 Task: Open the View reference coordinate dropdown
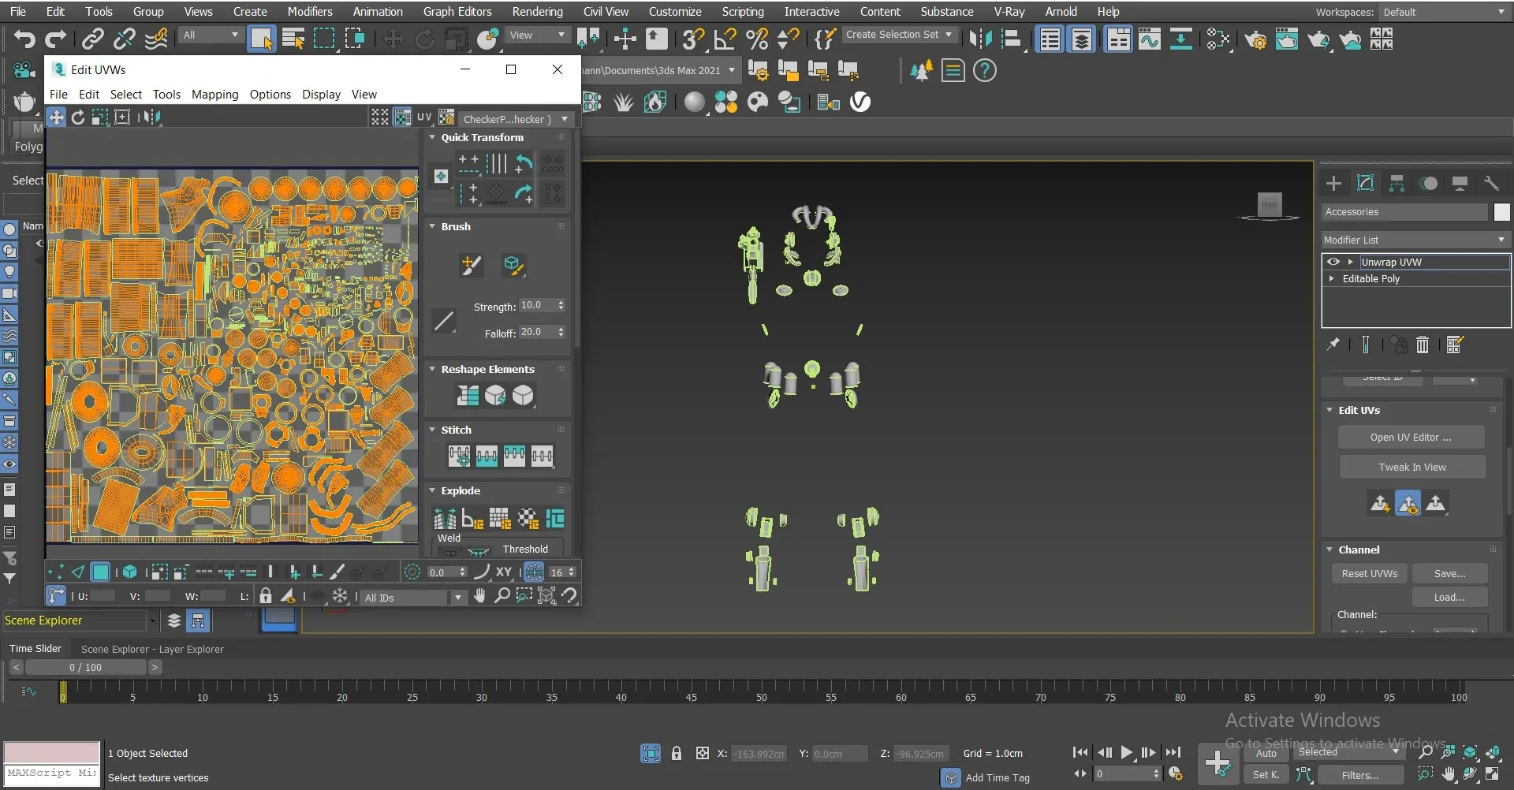click(x=538, y=35)
